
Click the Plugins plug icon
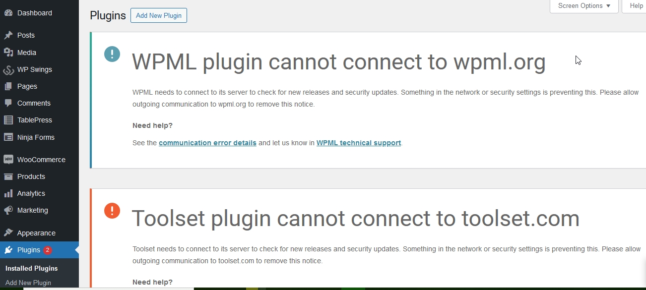(x=8, y=250)
